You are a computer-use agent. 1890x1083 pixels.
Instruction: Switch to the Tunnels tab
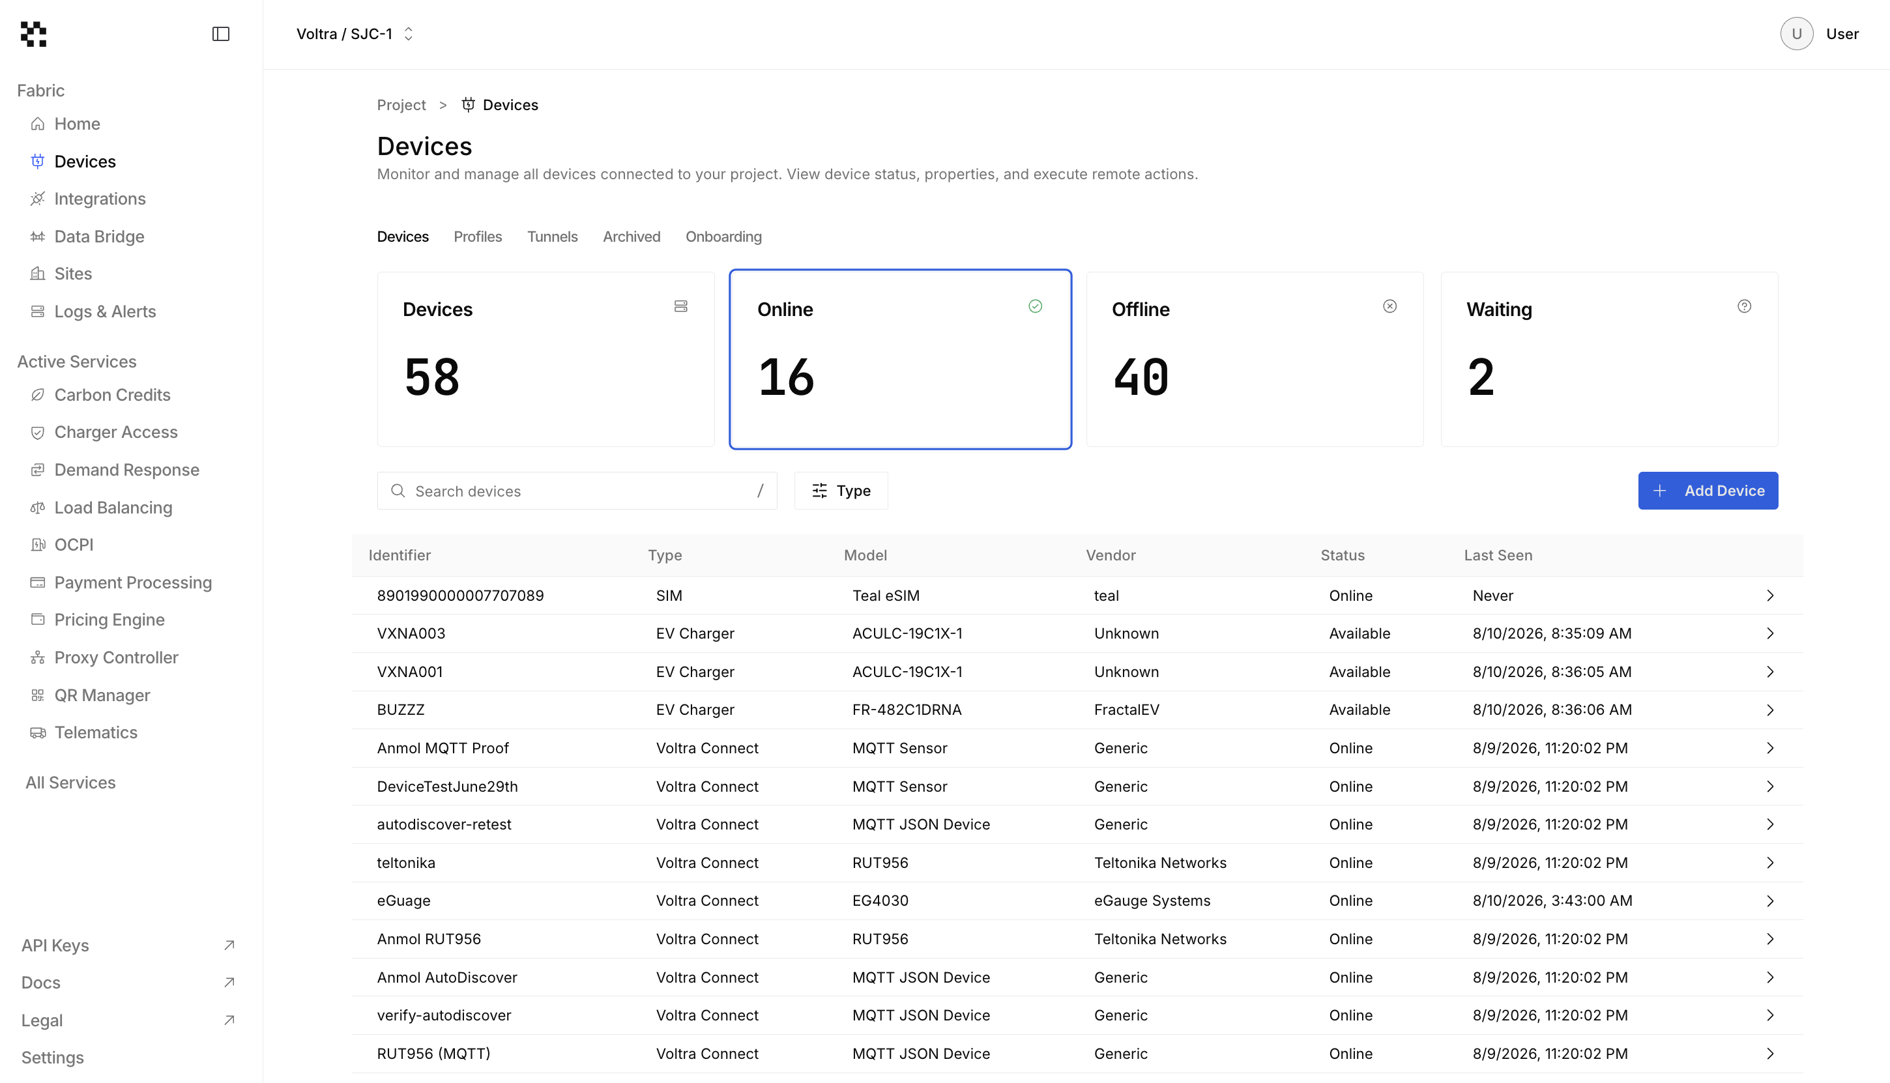[553, 237]
